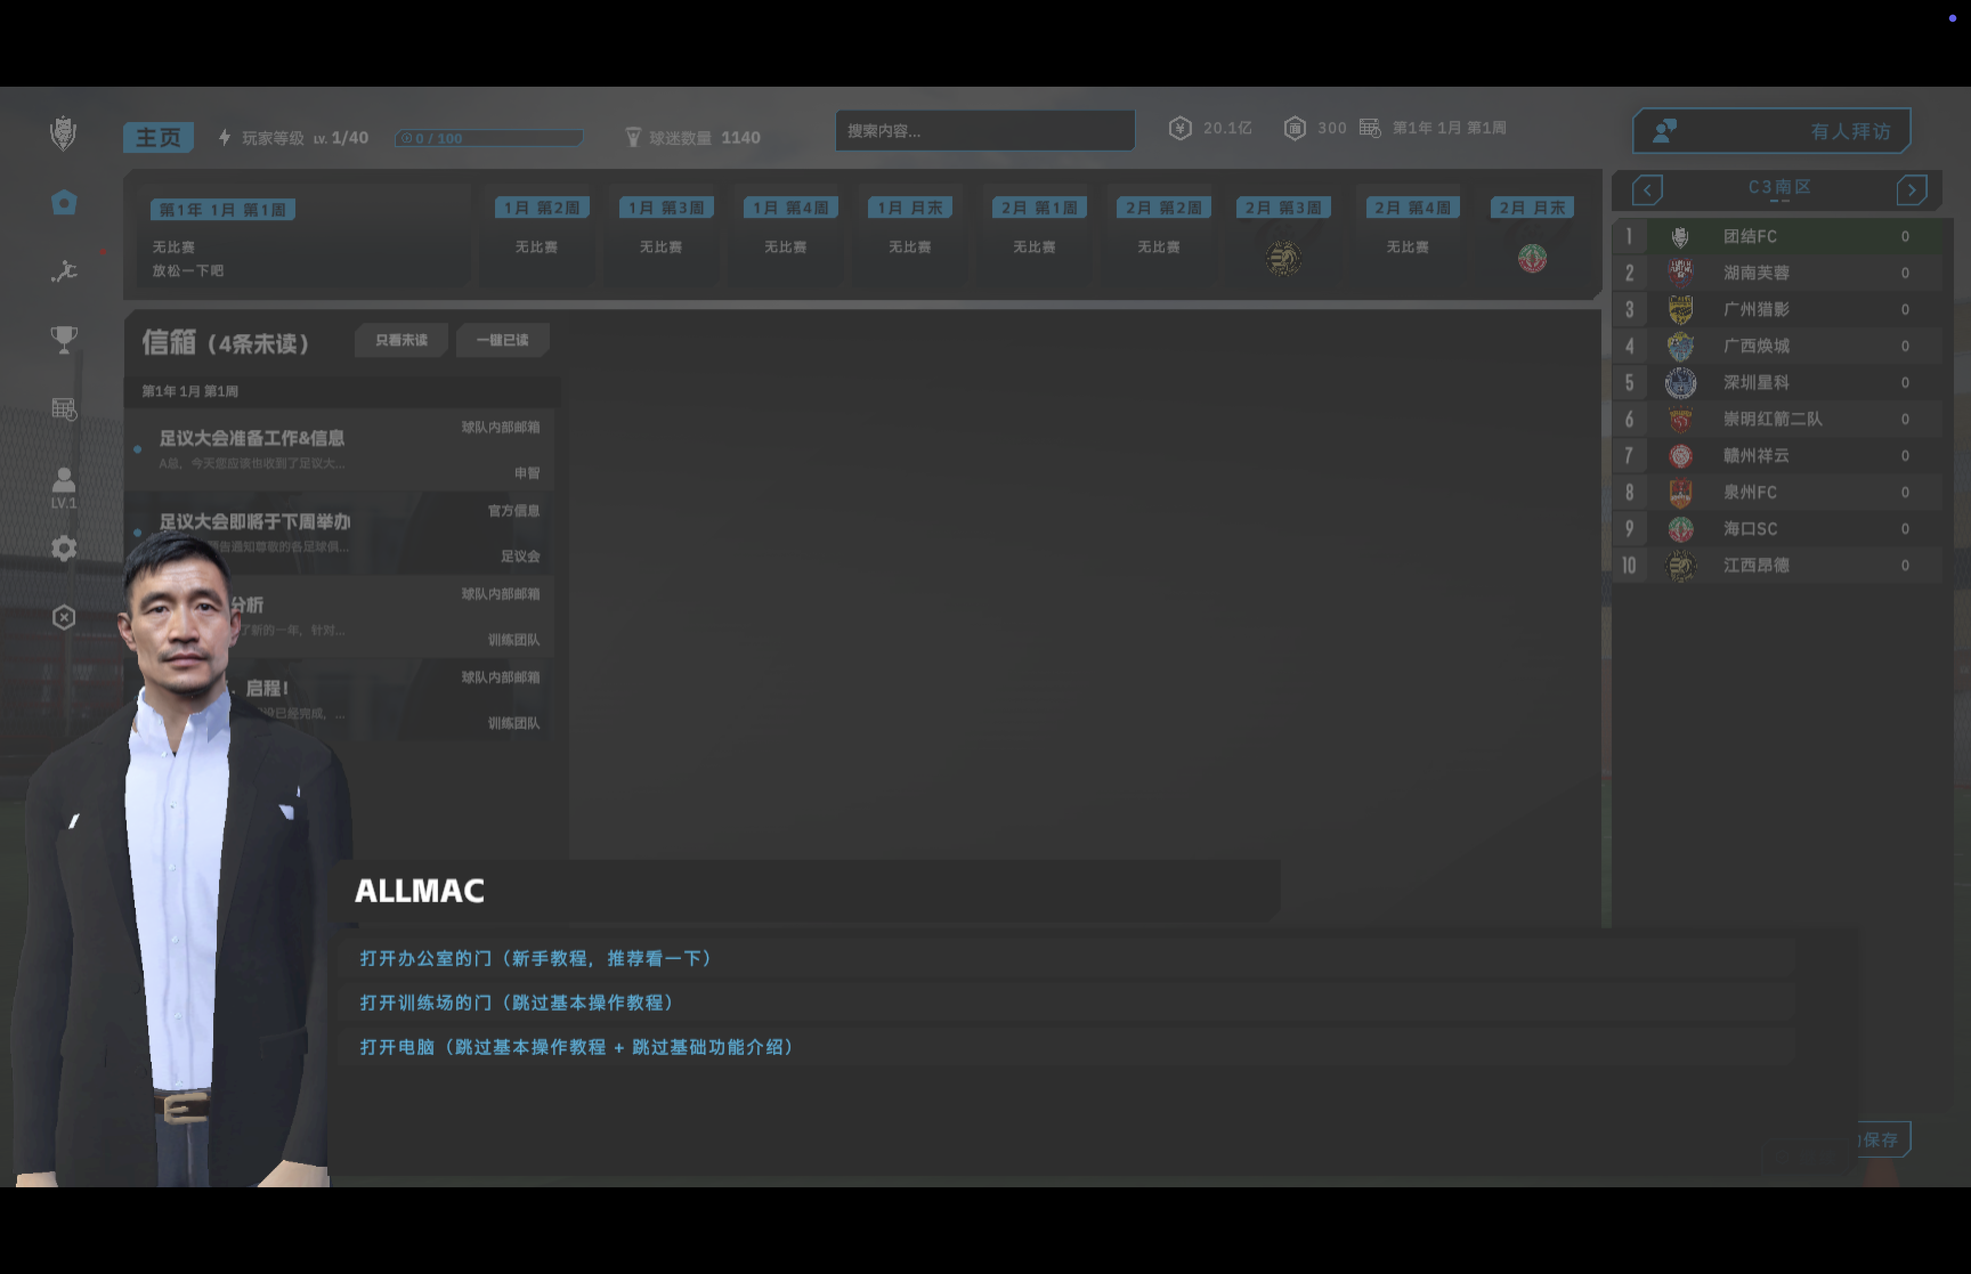Select the football match icon in sidebar
The image size is (1971, 1274).
(x=64, y=270)
